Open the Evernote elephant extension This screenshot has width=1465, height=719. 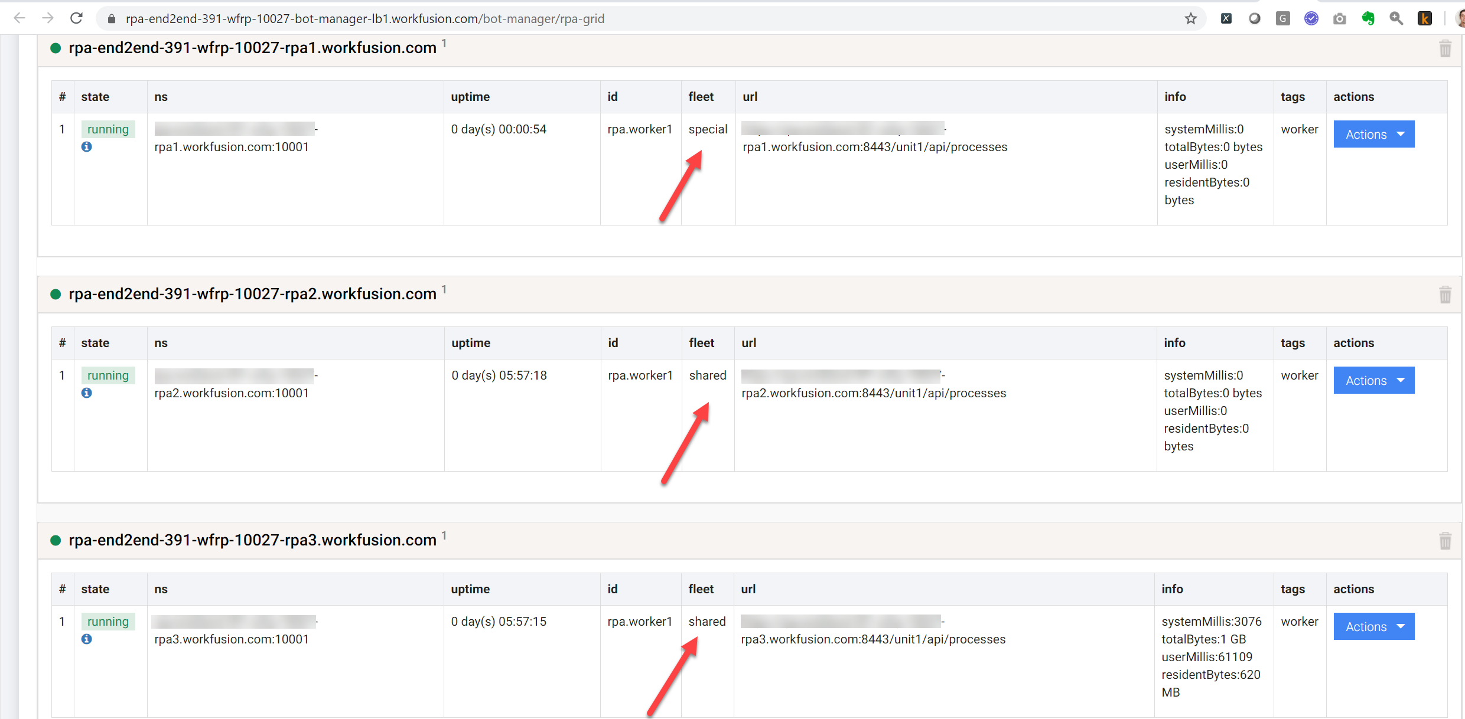click(x=1368, y=19)
